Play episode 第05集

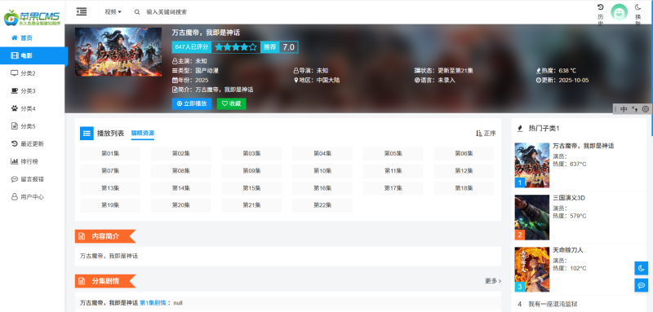(x=393, y=154)
